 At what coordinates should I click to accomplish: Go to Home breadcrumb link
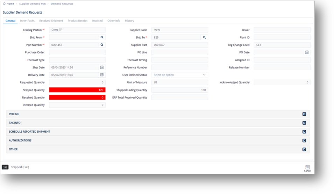coord(10,3)
